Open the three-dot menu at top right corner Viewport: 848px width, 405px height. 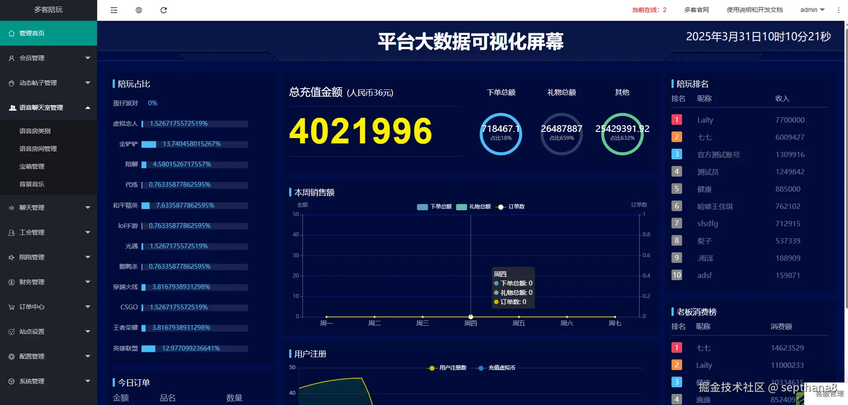[839, 10]
